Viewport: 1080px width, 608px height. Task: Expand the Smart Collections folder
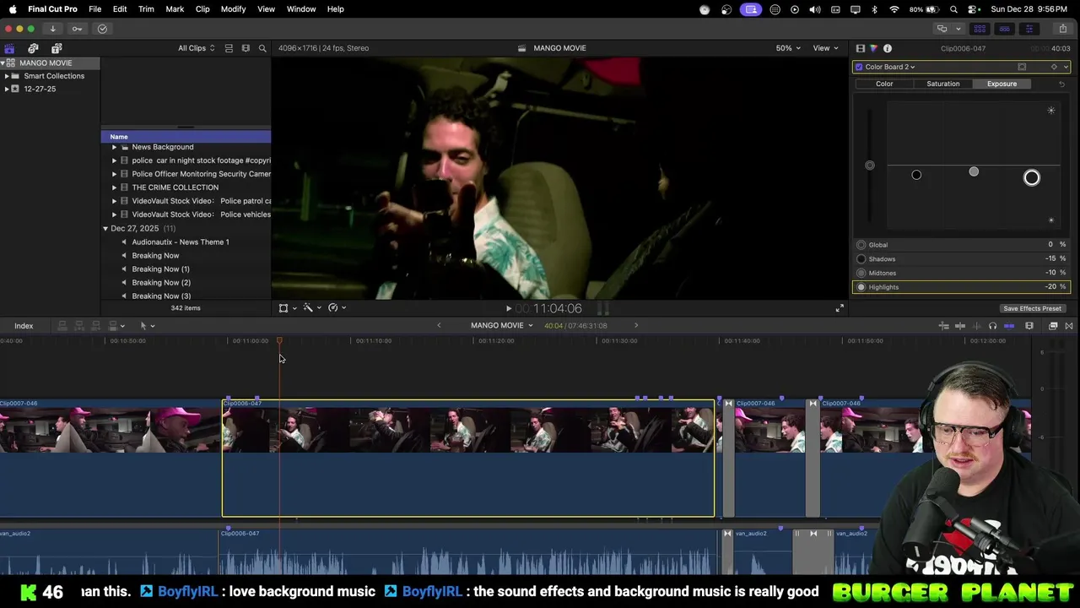7,76
